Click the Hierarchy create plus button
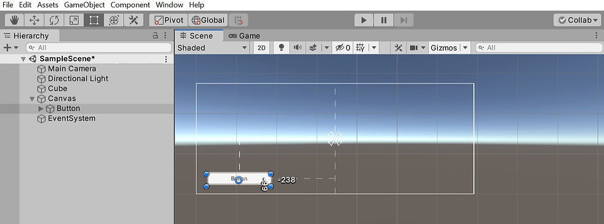The image size is (604, 224). click(x=7, y=48)
